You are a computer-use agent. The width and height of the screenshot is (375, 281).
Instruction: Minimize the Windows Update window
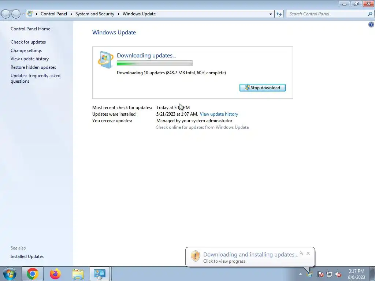tap(344, 4)
